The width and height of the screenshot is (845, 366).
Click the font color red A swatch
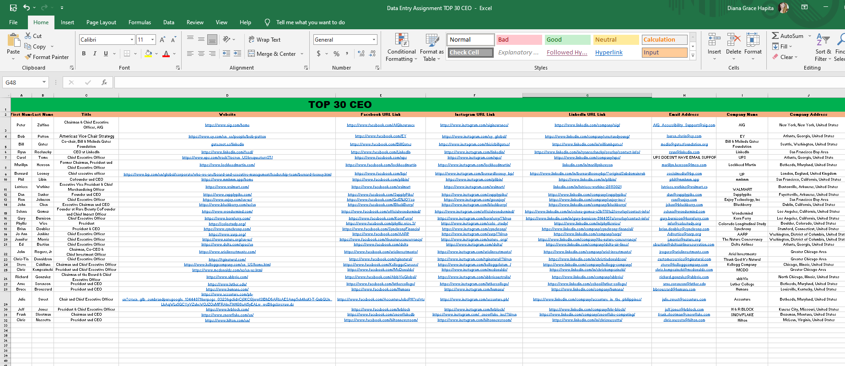click(x=166, y=54)
